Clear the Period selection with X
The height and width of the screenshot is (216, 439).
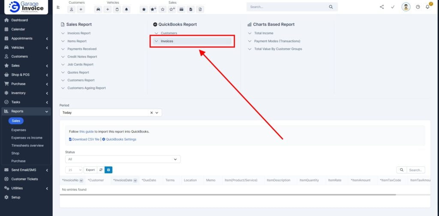[x=151, y=112]
